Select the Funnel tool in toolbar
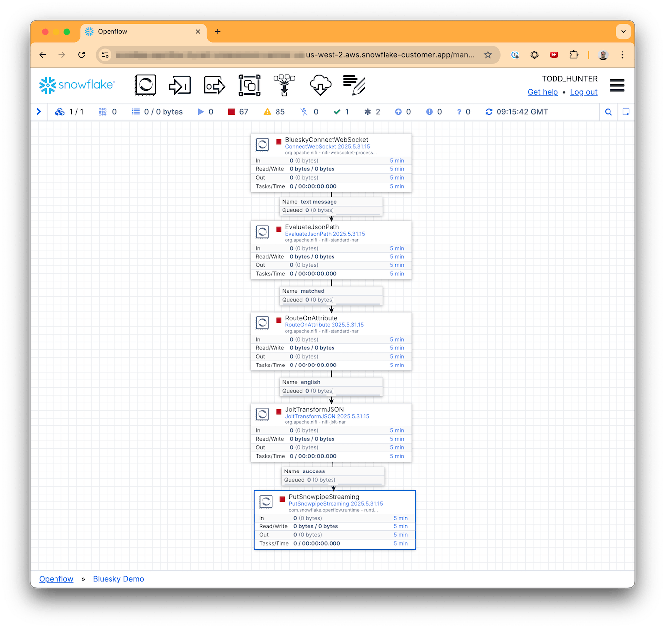Image resolution: width=665 pixels, height=628 pixels. coord(284,85)
